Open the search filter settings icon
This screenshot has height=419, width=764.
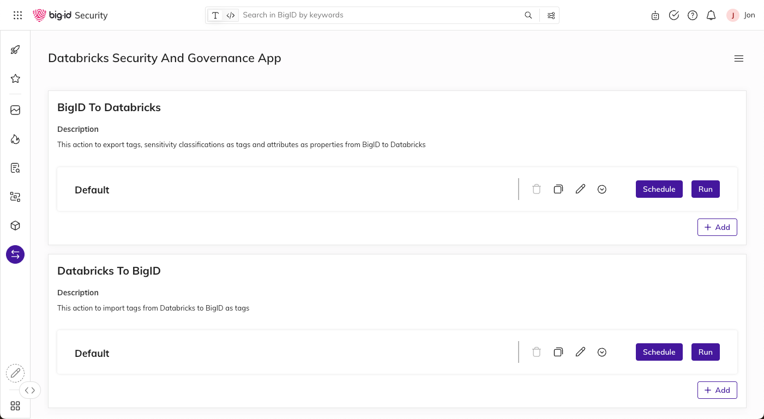(551, 15)
